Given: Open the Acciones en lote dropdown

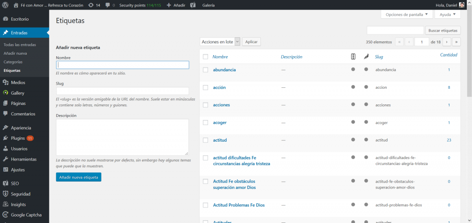Looking at the screenshot, I should point(220,42).
